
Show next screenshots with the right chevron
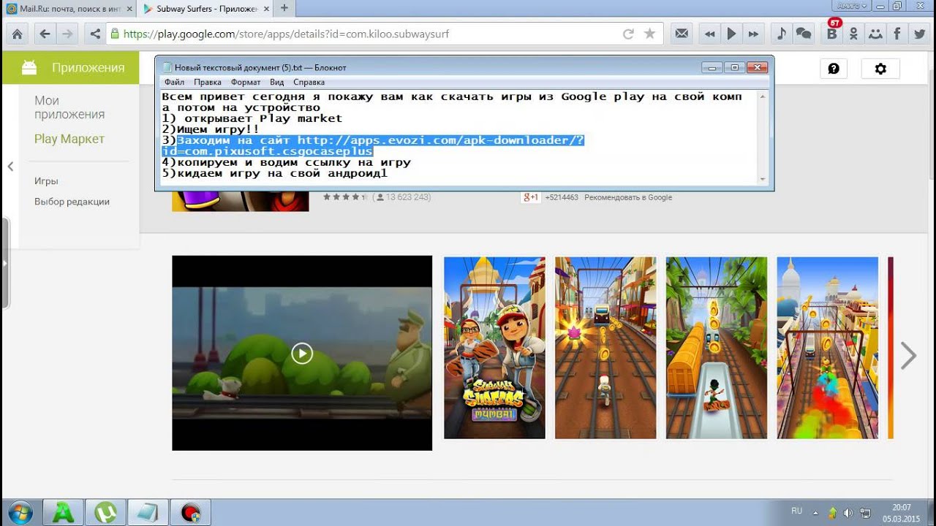pos(908,356)
